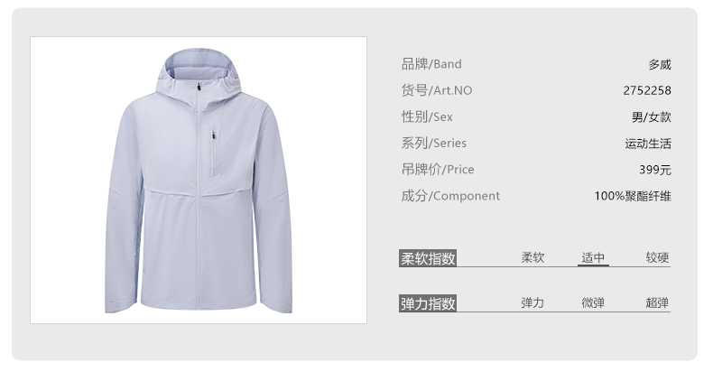
Task: Click the 品牌/Band label
Action: [431, 64]
